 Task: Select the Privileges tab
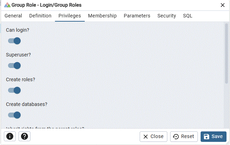pos(70,16)
